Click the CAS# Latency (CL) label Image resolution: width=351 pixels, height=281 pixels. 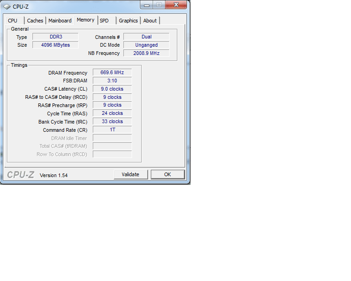pyautogui.click(x=66, y=89)
